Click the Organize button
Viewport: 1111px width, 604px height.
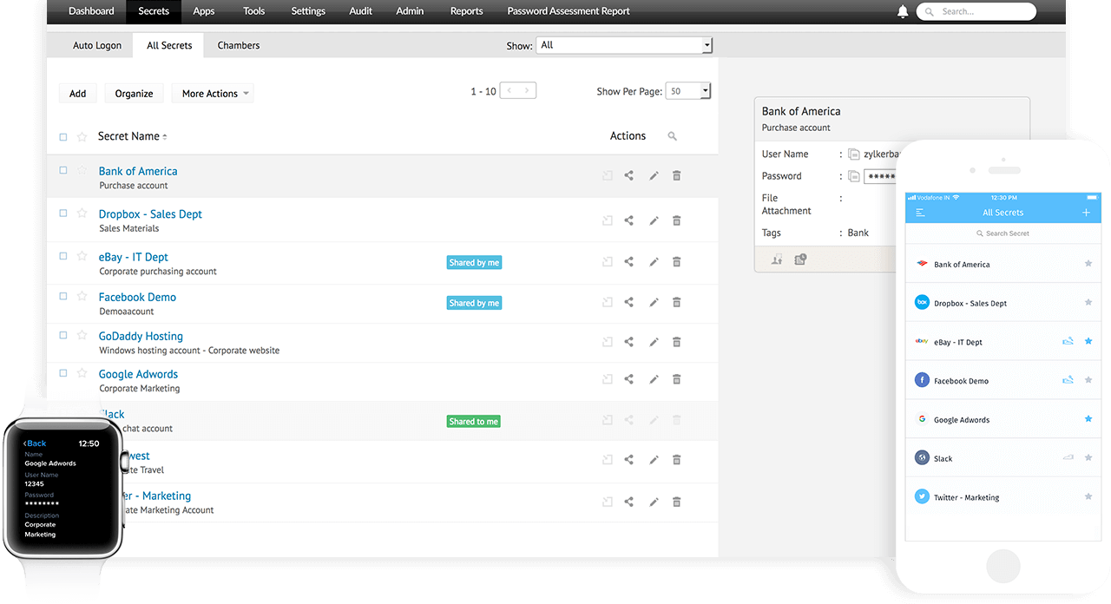coord(135,94)
